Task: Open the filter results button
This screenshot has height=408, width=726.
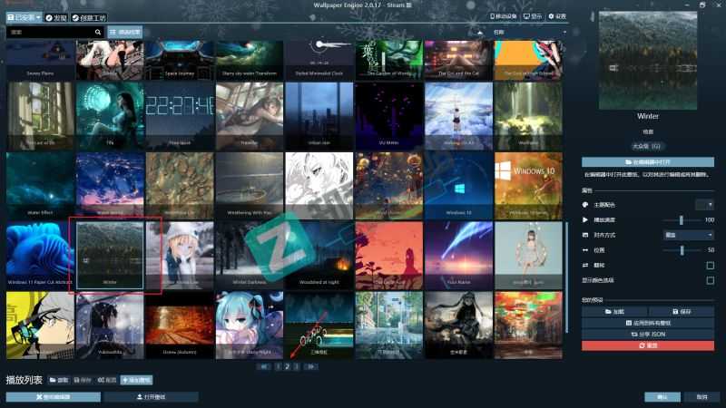Action: (126, 32)
